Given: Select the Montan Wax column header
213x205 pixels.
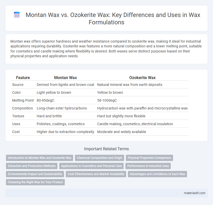Looking at the screenshot, I should pyautogui.click(x=65, y=78).
